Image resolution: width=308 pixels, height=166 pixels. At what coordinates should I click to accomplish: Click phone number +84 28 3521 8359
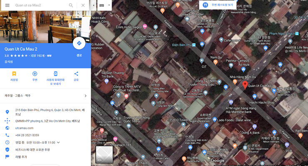(x=27, y=135)
